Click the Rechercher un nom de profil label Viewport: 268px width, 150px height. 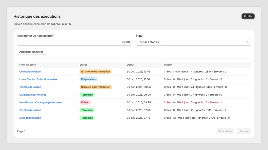[36, 36]
